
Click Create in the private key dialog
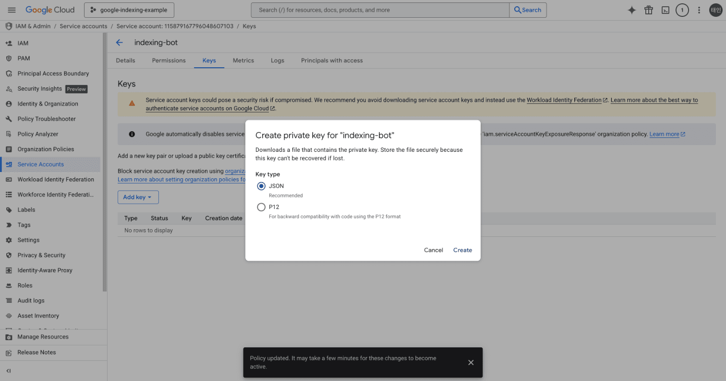[x=462, y=250]
